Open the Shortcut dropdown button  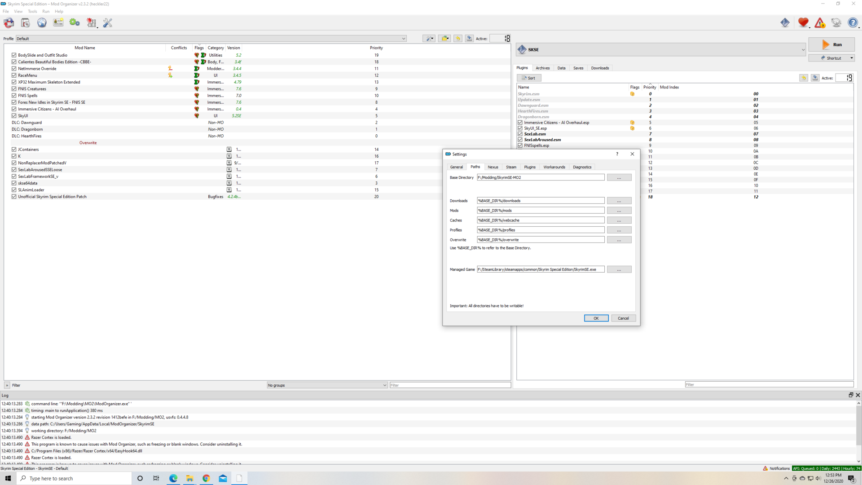coord(831,58)
